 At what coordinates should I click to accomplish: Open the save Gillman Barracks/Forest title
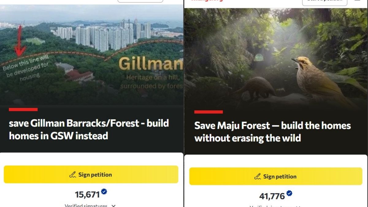pyautogui.click(x=89, y=129)
